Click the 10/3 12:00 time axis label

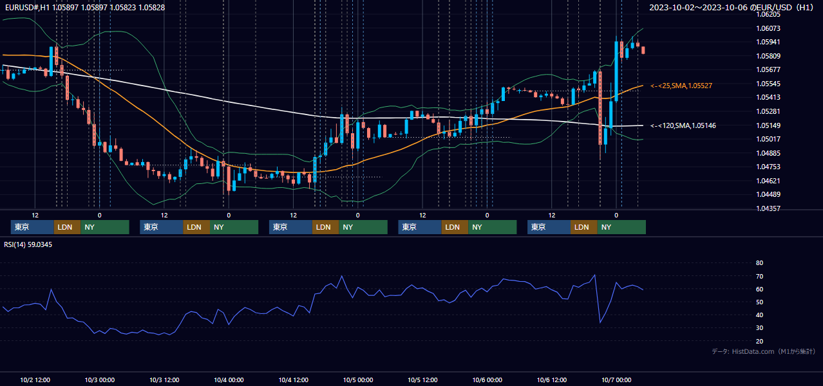click(x=164, y=380)
